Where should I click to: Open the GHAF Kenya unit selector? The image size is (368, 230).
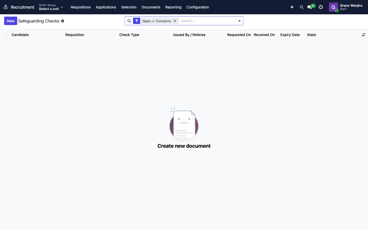coord(51,7)
